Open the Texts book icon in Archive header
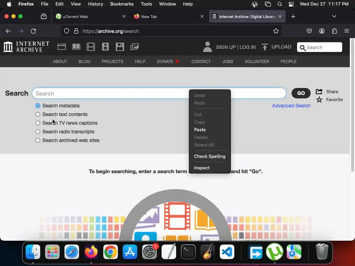The width and height of the screenshot is (355, 266). coord(76,47)
